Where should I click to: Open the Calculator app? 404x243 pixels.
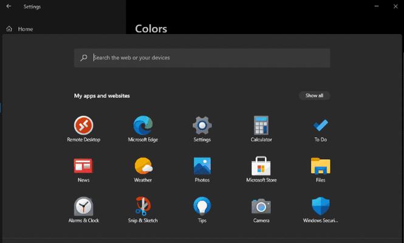(x=261, y=129)
